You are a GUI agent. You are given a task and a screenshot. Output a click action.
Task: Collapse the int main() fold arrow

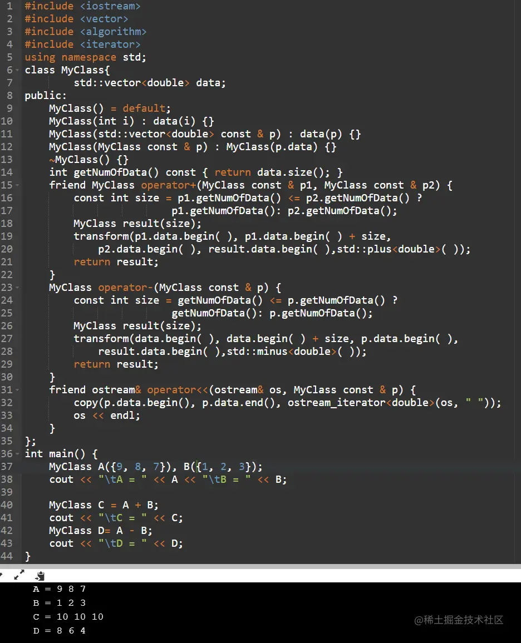pyautogui.click(x=17, y=454)
